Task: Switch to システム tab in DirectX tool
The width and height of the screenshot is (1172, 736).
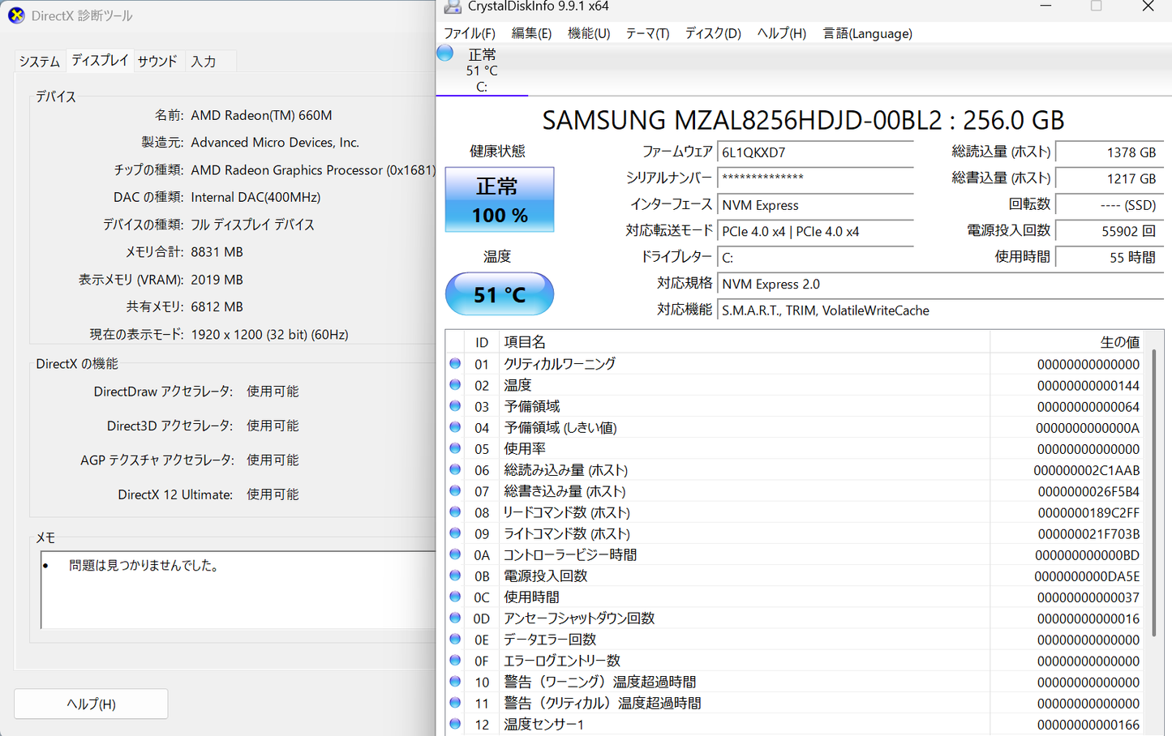Action: (40, 62)
